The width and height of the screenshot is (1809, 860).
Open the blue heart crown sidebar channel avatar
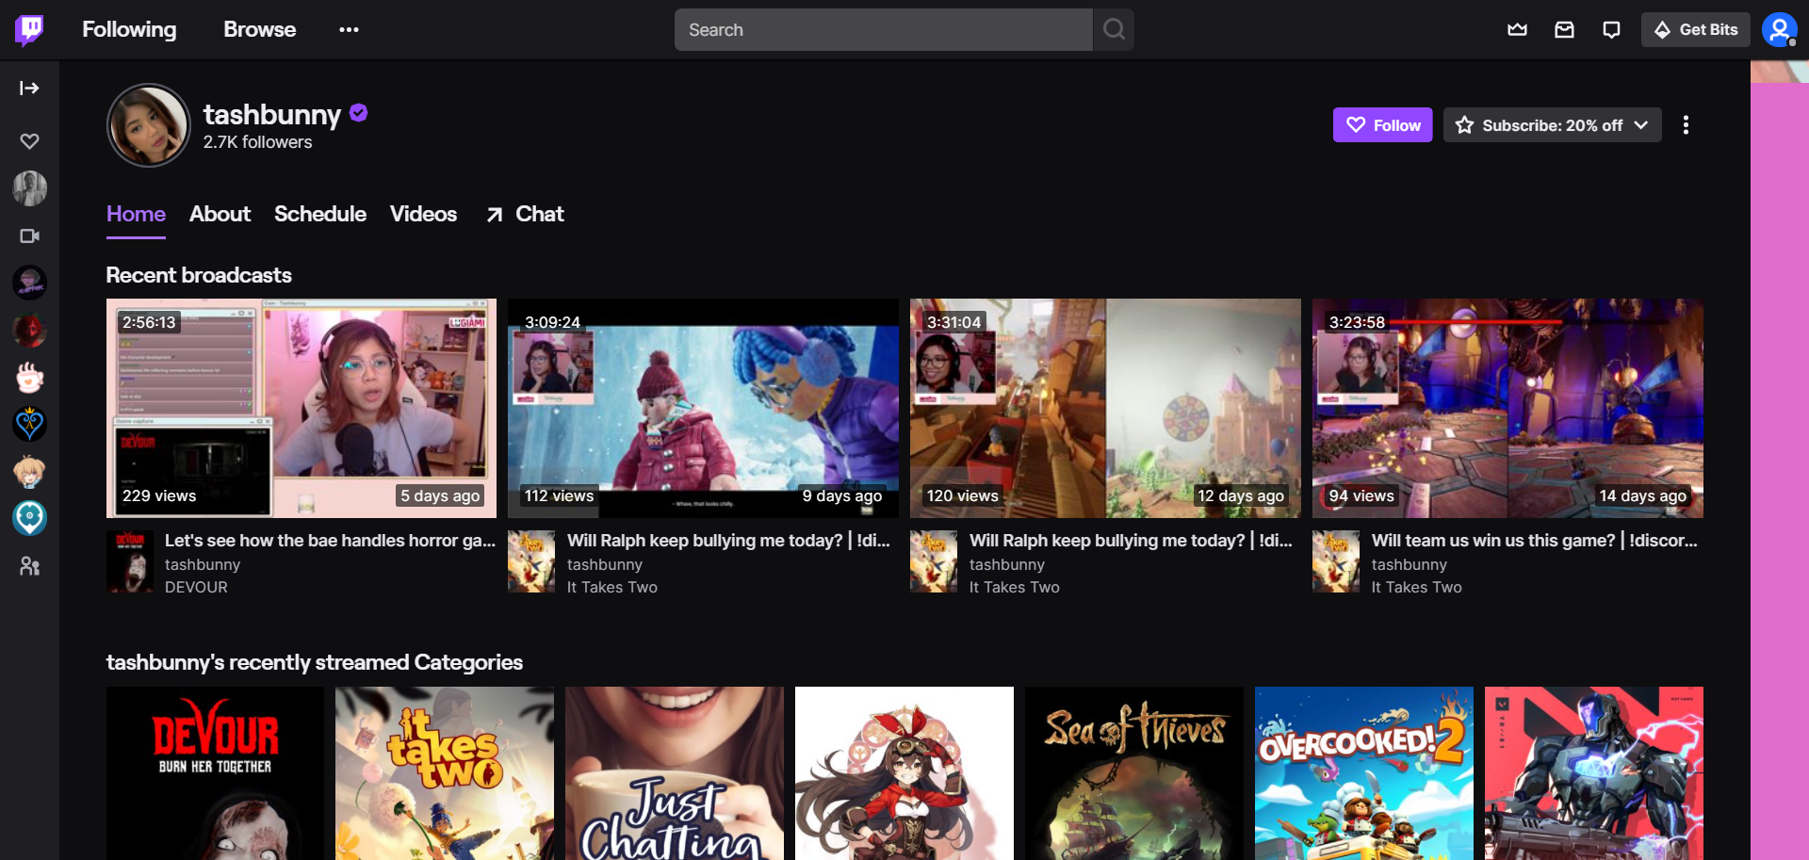(x=29, y=424)
